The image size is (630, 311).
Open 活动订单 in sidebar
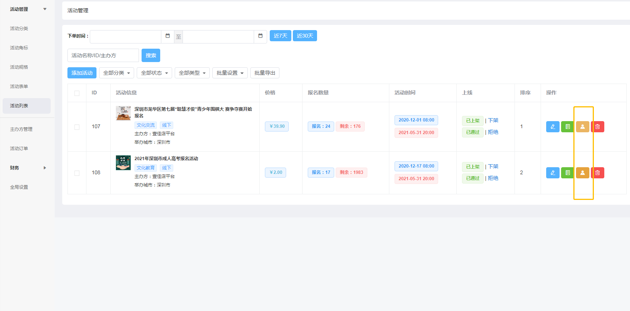19,148
